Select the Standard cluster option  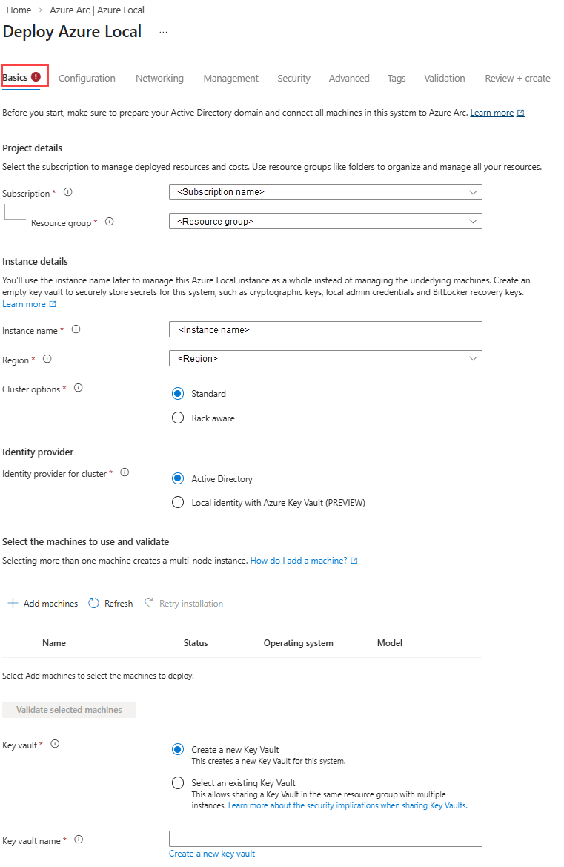(178, 394)
